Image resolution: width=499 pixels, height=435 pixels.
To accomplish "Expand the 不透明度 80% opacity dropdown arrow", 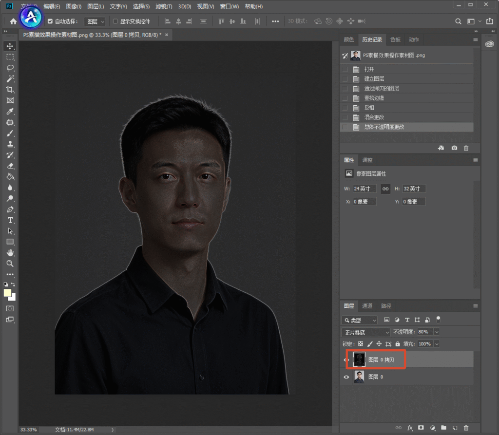I will pyautogui.click(x=437, y=332).
